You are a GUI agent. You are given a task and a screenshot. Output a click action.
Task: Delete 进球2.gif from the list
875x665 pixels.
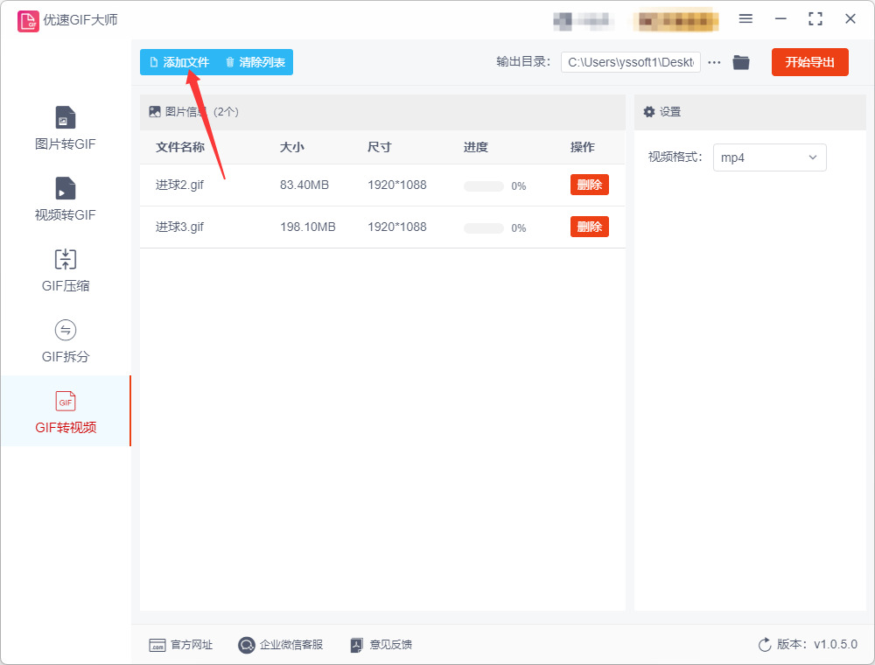[589, 185]
